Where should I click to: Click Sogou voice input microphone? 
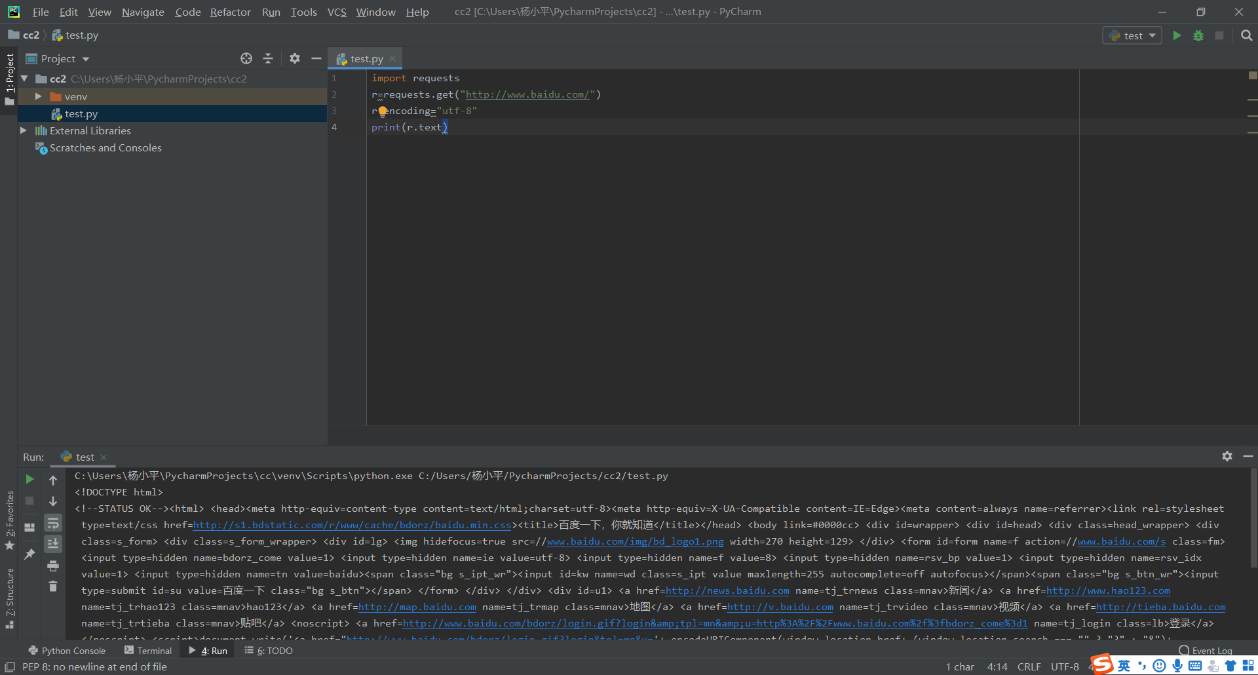tap(1177, 666)
